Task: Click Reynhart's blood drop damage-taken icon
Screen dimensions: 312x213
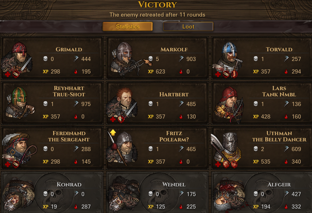Action: tap(76, 117)
